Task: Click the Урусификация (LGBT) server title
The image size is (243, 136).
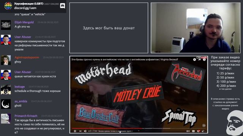Action: click(x=29, y=3)
